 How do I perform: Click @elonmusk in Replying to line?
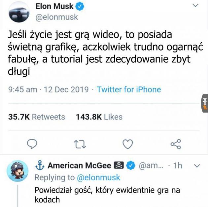pos(98,177)
